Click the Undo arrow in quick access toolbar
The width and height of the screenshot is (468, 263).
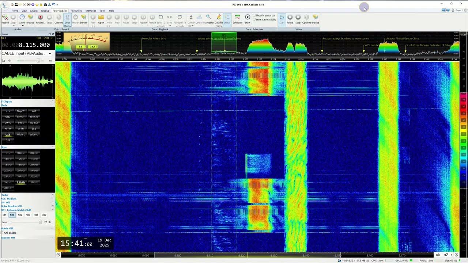pos(53,4)
